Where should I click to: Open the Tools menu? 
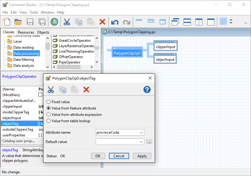coord(34,12)
